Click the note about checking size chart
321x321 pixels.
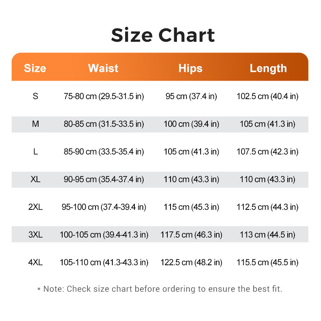tap(160, 289)
